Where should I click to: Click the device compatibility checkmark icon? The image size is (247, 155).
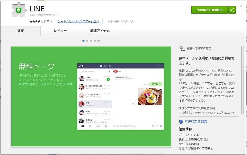tap(182, 48)
